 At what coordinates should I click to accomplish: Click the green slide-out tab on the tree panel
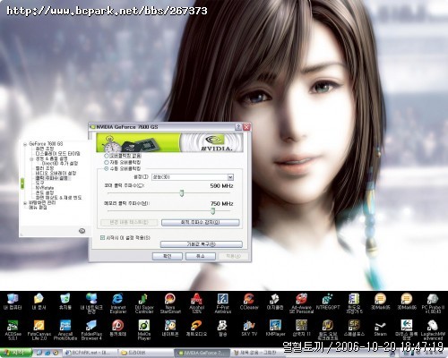coord(22,183)
